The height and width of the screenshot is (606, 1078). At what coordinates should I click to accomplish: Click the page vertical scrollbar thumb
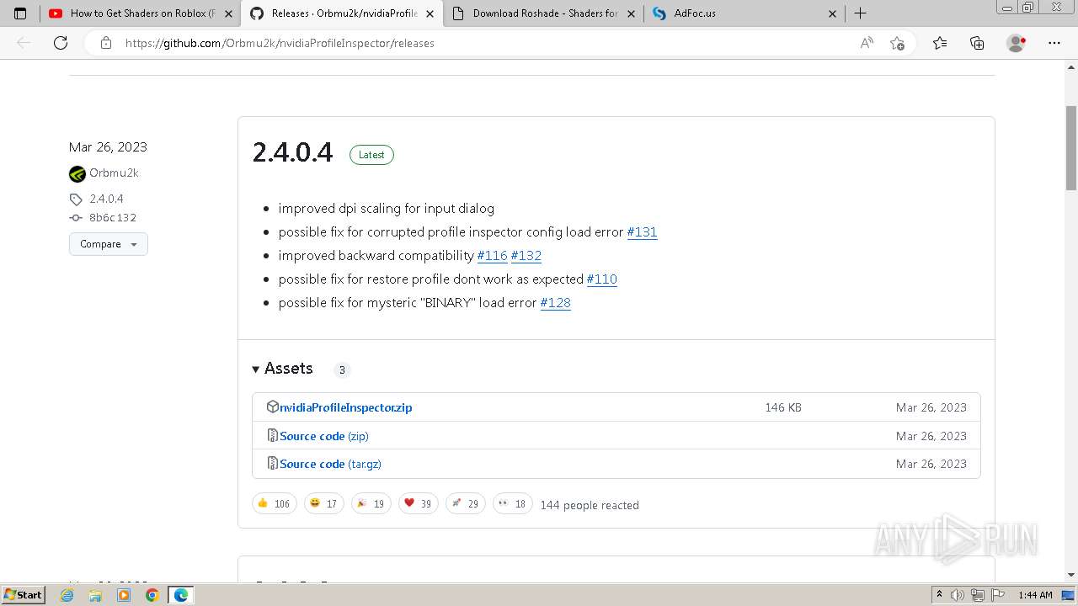[1071, 147]
